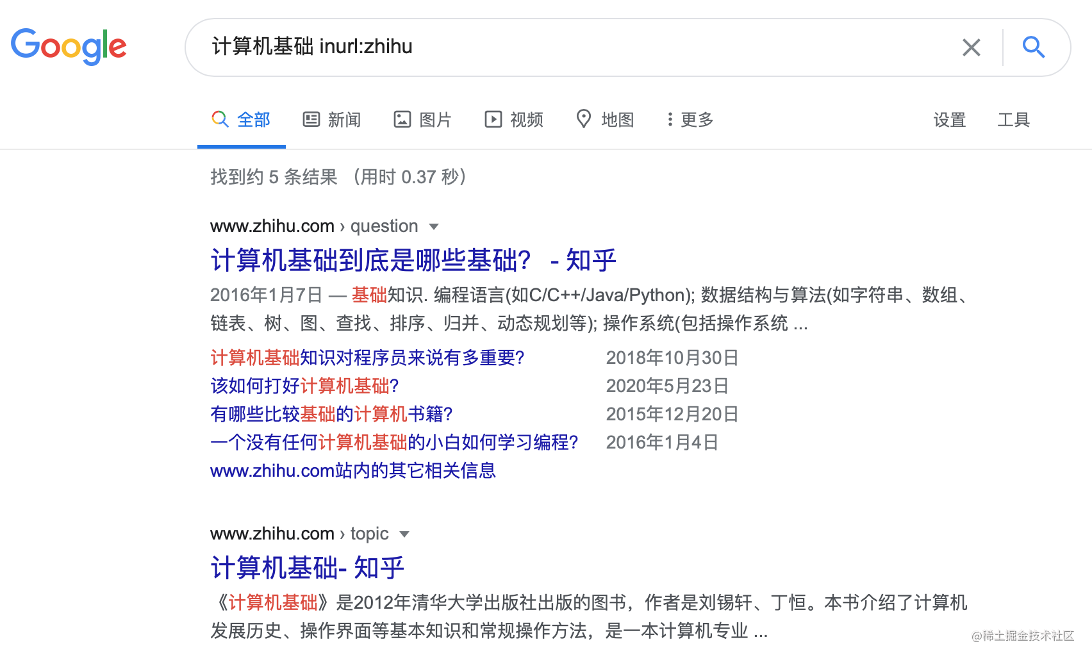The height and width of the screenshot is (660, 1092).
Task: Click the www.zhihu.com › question URL text
Action: pos(314,226)
